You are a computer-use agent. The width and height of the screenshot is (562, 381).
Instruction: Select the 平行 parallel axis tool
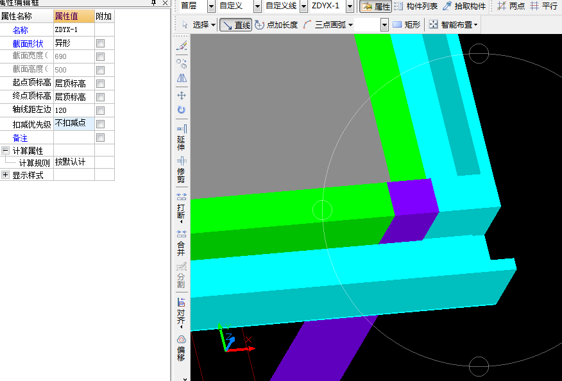(x=544, y=6)
